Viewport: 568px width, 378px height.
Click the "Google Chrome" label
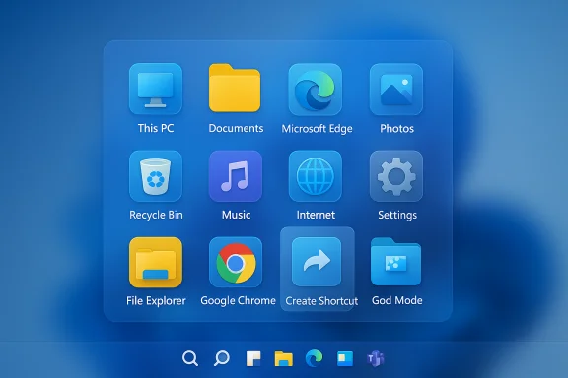[x=238, y=300]
